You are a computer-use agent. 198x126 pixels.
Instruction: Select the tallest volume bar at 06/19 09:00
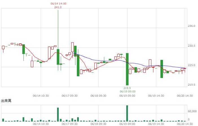pyautogui.click(x=127, y=113)
